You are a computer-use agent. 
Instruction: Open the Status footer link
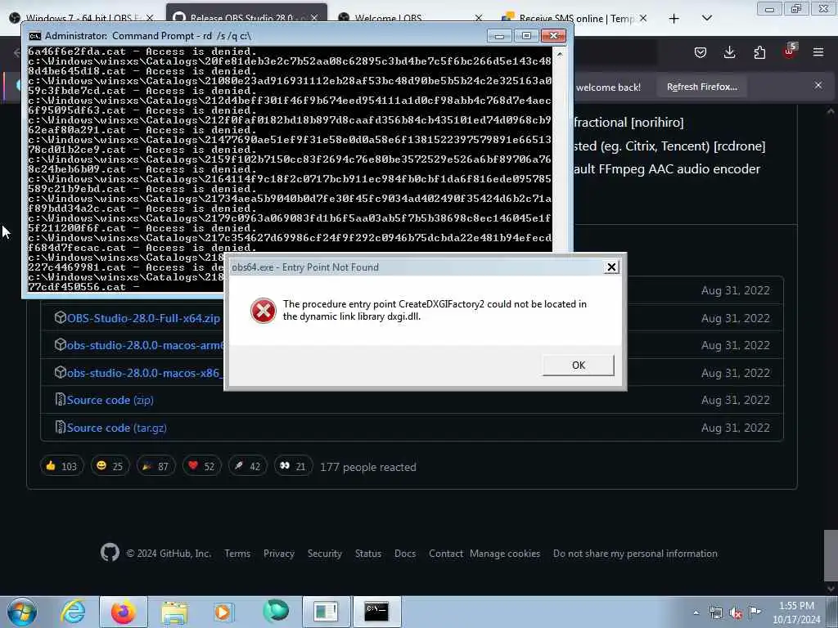pyautogui.click(x=368, y=554)
